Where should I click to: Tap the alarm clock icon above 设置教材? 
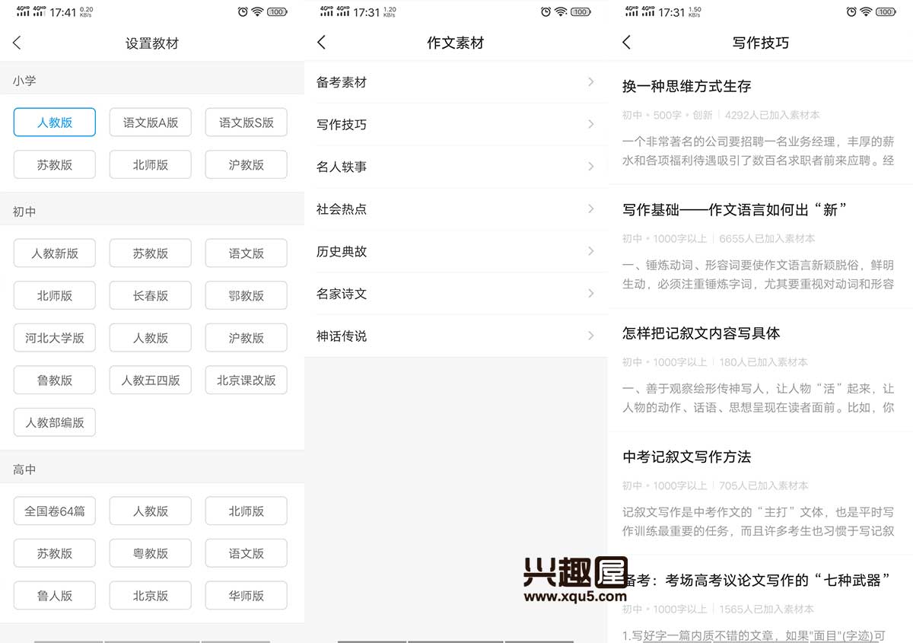pyautogui.click(x=243, y=11)
